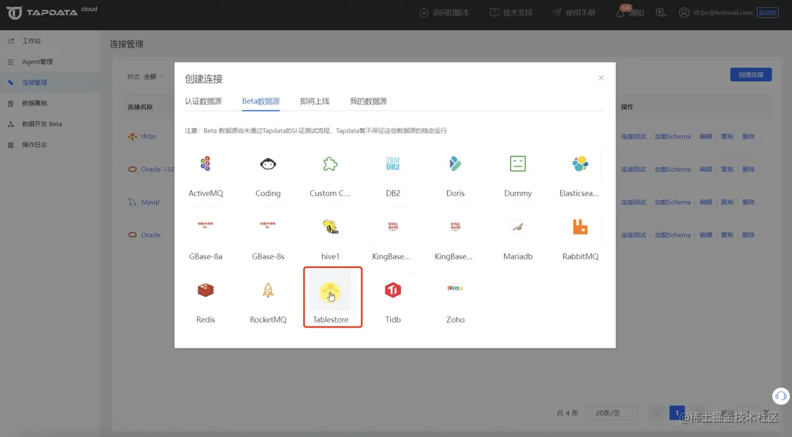Open the tfclzc@hotmail.com account menu
The height and width of the screenshot is (437, 792).
click(x=716, y=12)
